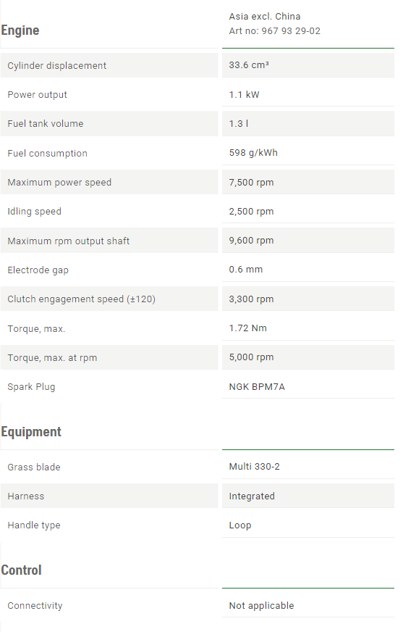Select Clutch engagement speed (±120) label

click(x=81, y=299)
